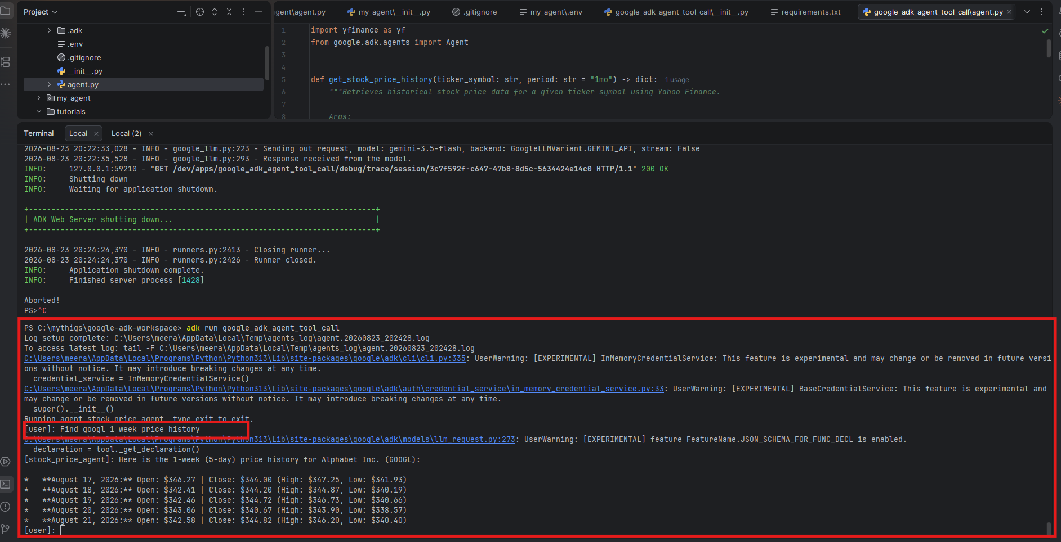Select the tutorials folder row
The image size is (1061, 542).
[144, 111]
